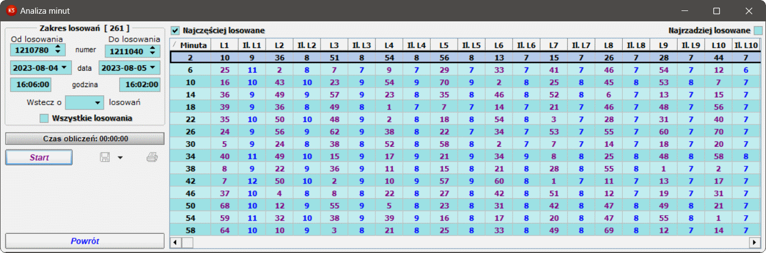Click the Il. L5 column header

(471, 45)
